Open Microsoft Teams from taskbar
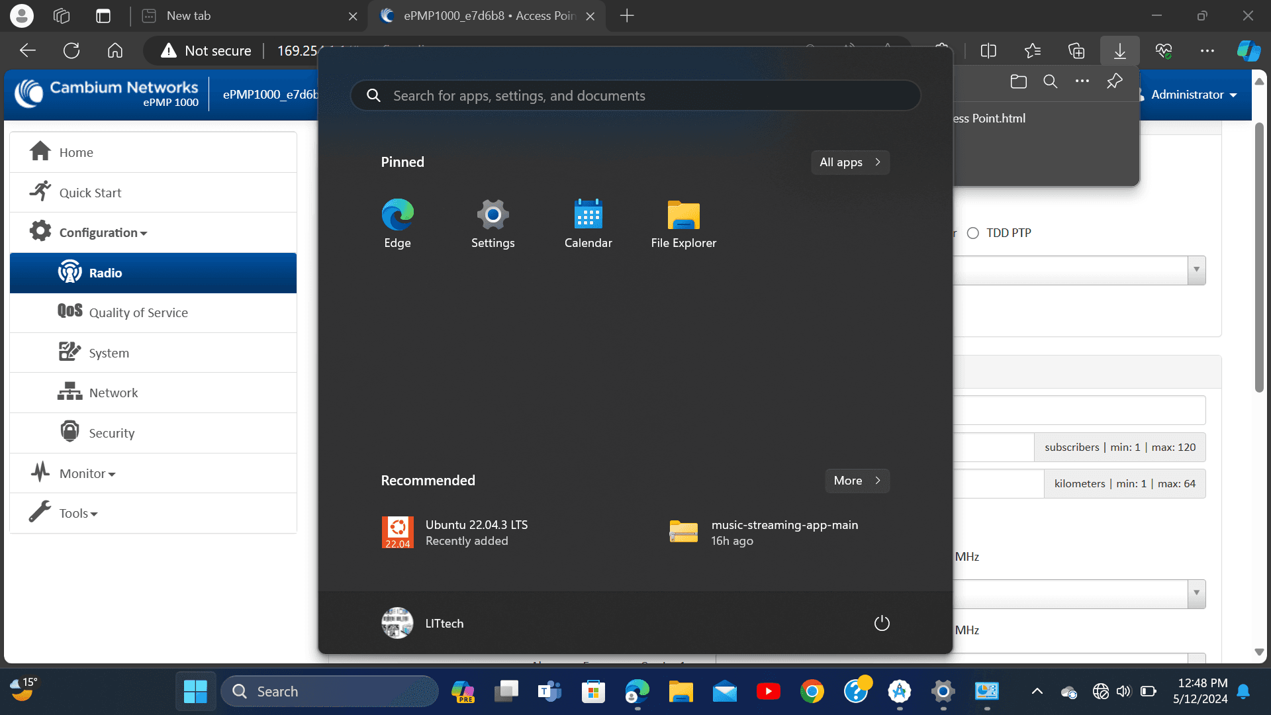Screen dimensions: 1271x715 click(x=549, y=692)
